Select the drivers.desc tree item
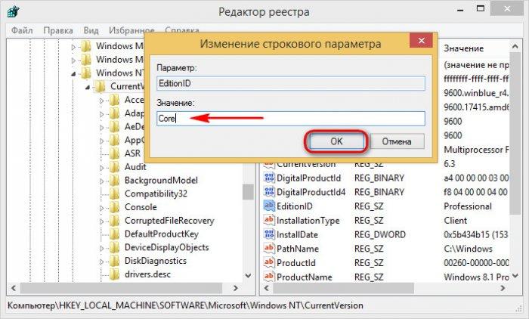The image size is (529, 319). (x=148, y=274)
